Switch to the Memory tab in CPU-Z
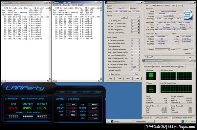Image resolution: width=197 pixels, height=130 pixels. click(167, 6)
